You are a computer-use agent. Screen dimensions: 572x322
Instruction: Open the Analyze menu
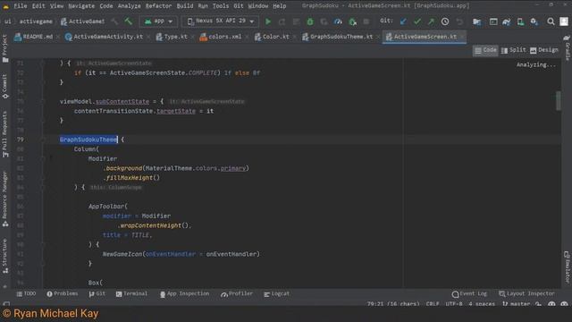[x=129, y=6]
